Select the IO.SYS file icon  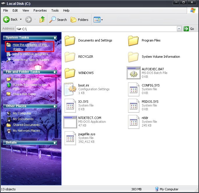(70, 105)
